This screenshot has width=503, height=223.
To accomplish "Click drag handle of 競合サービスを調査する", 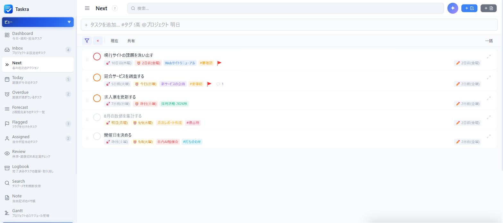I will pos(87,80).
